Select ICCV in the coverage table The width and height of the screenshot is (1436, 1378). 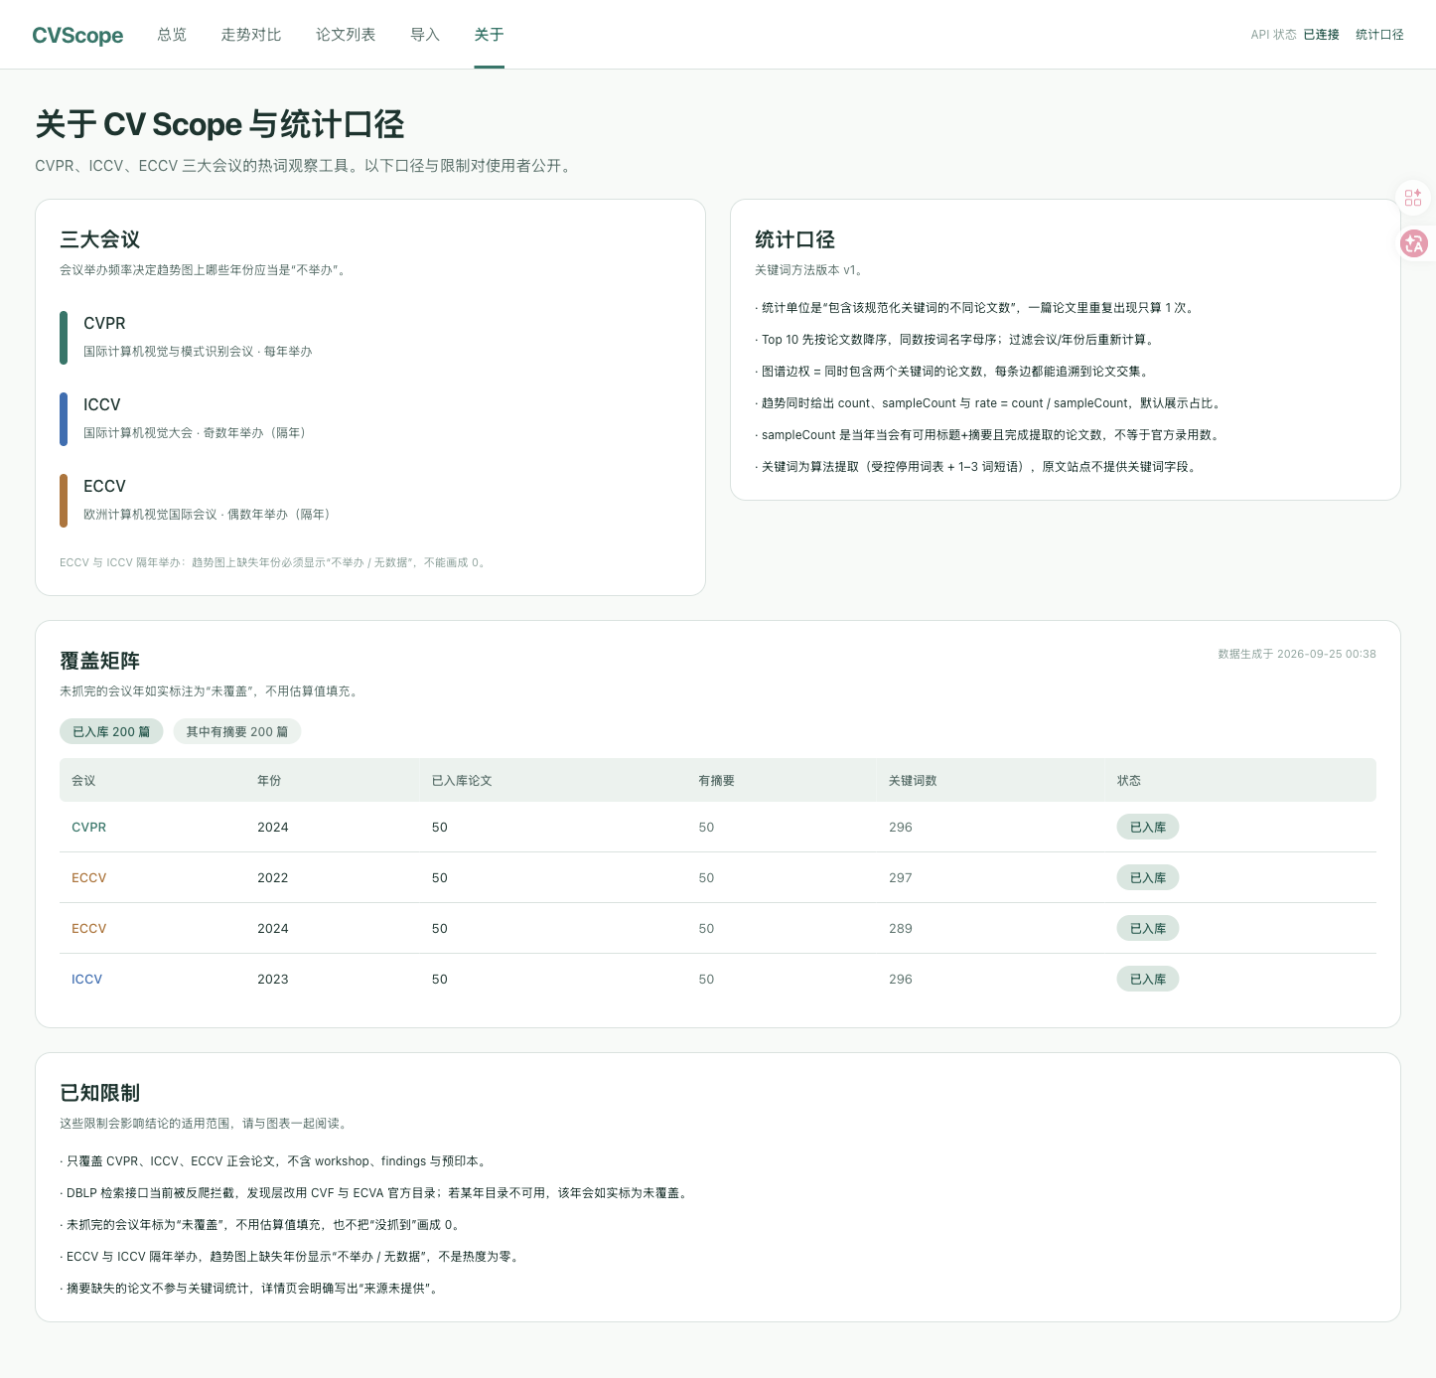point(87,980)
